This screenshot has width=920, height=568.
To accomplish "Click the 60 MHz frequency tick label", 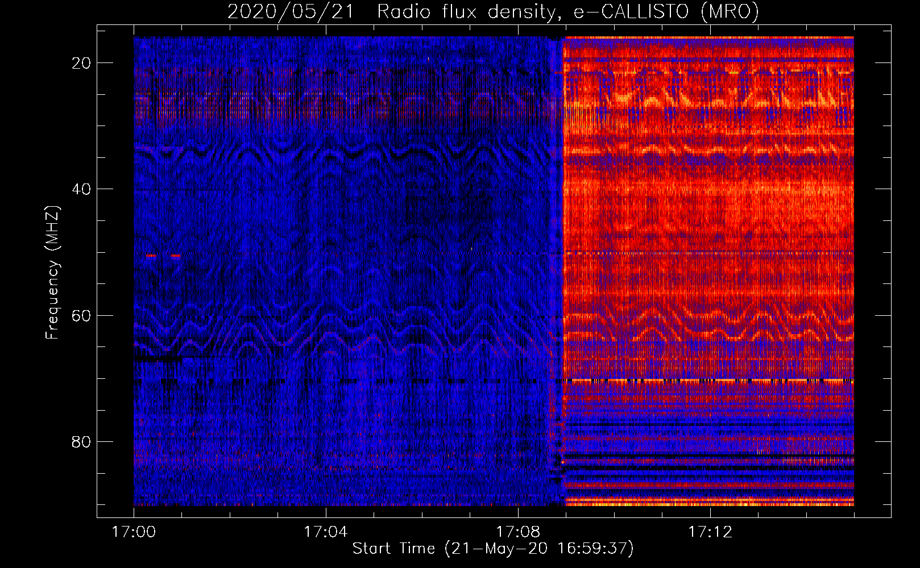I will point(81,315).
